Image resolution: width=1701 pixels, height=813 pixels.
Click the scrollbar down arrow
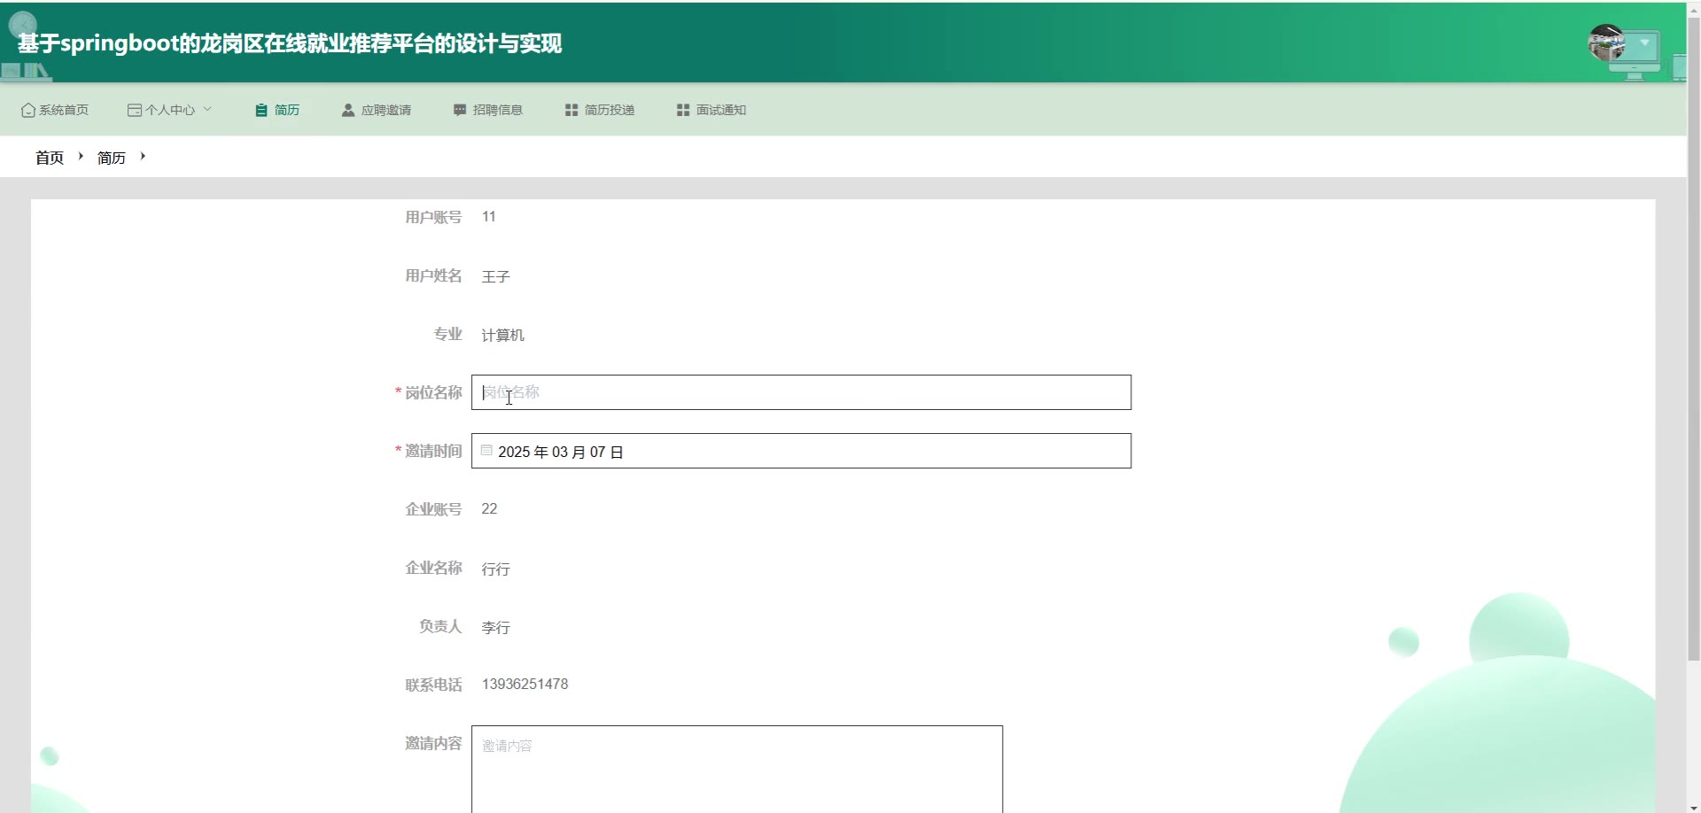click(1694, 806)
